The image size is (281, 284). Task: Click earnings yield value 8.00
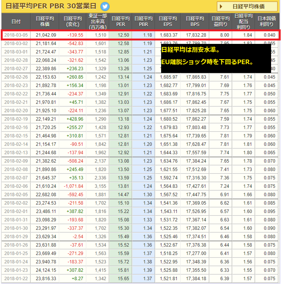coord(224,35)
